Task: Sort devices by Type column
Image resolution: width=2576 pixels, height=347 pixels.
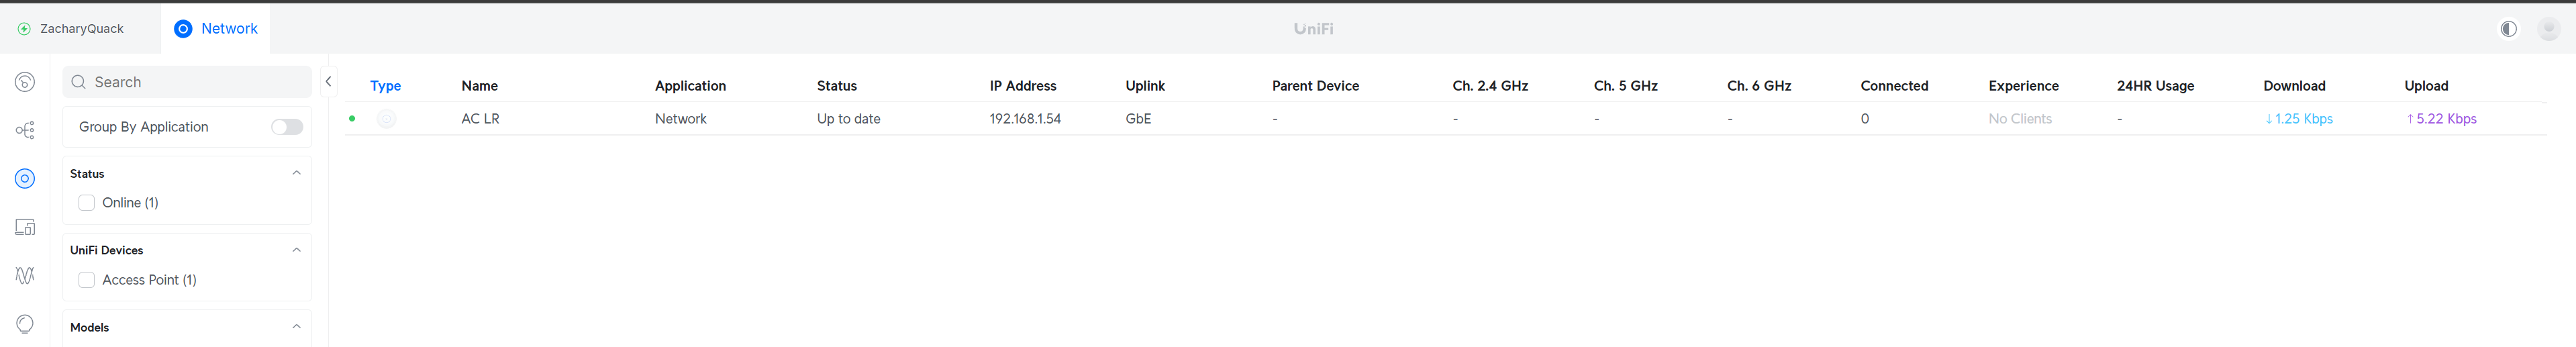Action: (385, 86)
